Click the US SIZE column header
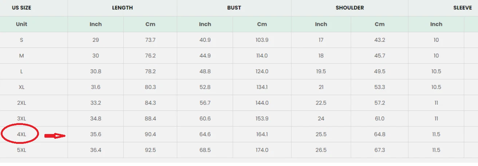Viewport: 478px width, 166px height. [21, 8]
